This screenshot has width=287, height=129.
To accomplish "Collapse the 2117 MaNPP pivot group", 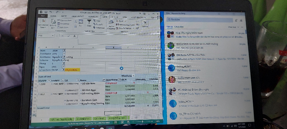I will 39,94.
